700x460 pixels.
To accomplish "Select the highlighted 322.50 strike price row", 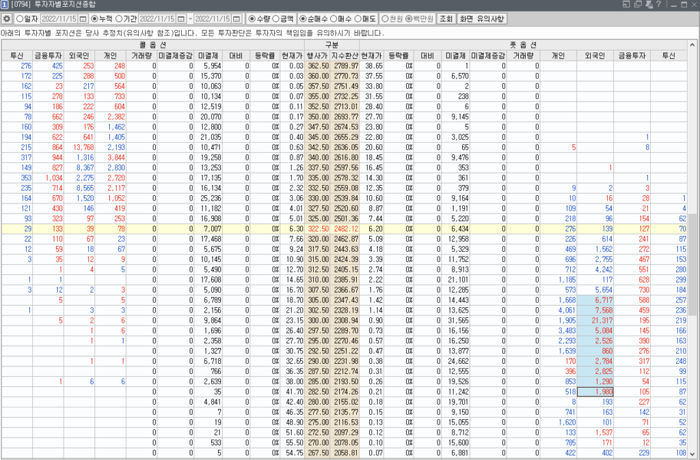I will tap(318, 229).
